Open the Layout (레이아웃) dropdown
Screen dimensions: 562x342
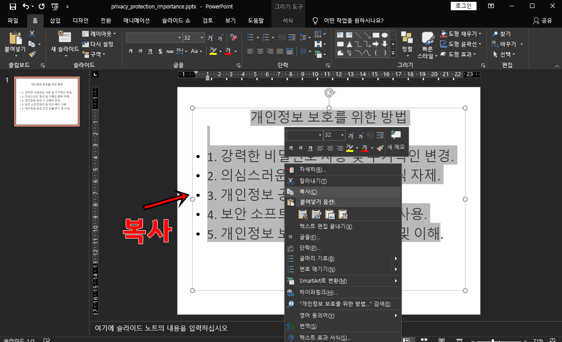[x=99, y=34]
